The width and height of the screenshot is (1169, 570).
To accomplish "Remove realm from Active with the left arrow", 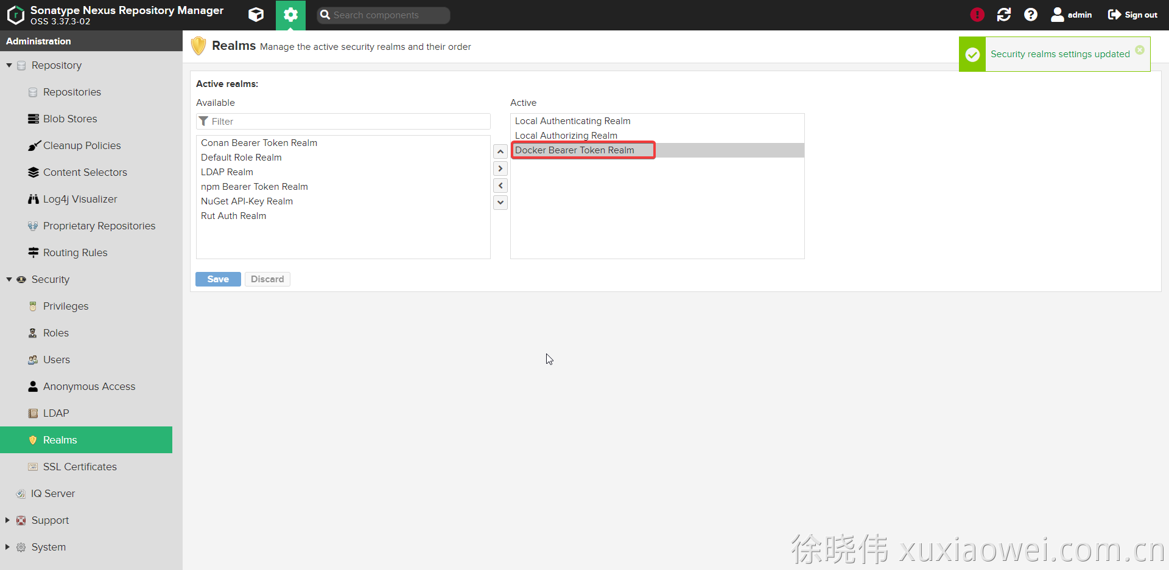I will [500, 186].
